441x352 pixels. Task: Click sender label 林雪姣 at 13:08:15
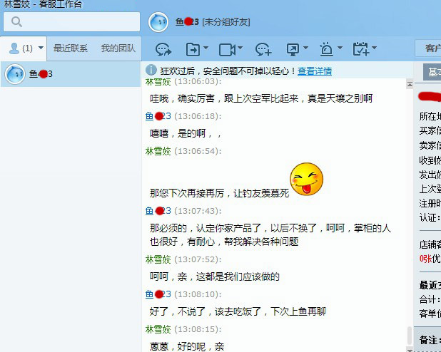158,329
